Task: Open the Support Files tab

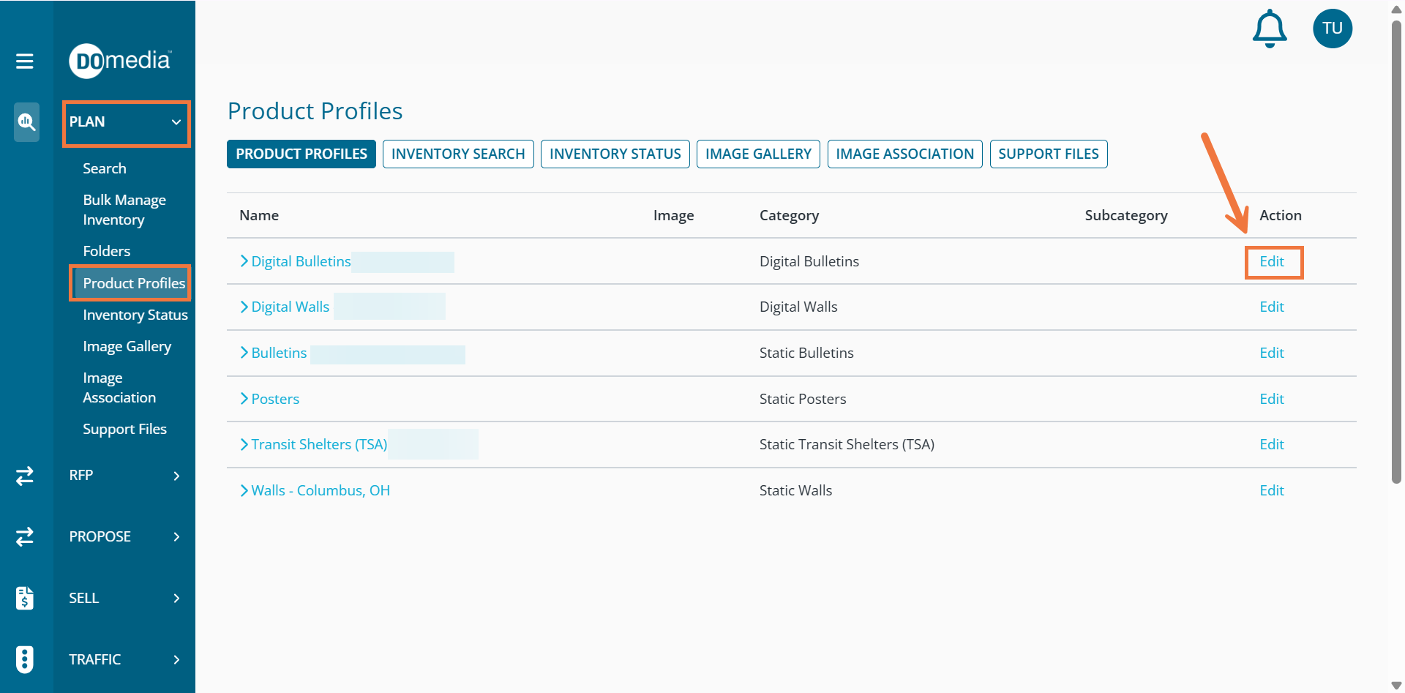Action: coord(1048,154)
